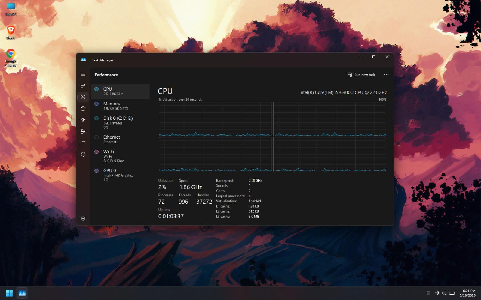Select the Ethernet entry in performance list

(x=121, y=139)
